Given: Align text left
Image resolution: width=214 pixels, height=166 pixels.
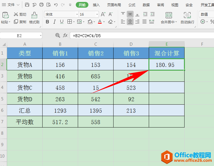Looking at the screenshot, I should point(123,22).
